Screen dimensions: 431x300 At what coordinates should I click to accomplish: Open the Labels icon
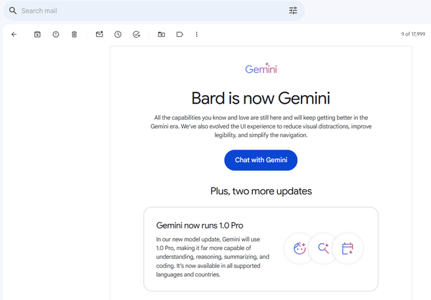[x=180, y=34]
